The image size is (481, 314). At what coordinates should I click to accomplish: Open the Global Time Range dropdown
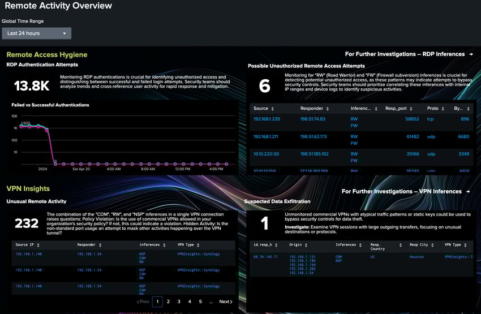coord(37,33)
